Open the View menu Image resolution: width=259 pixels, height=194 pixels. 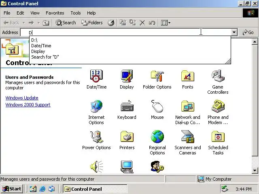click(x=35, y=13)
